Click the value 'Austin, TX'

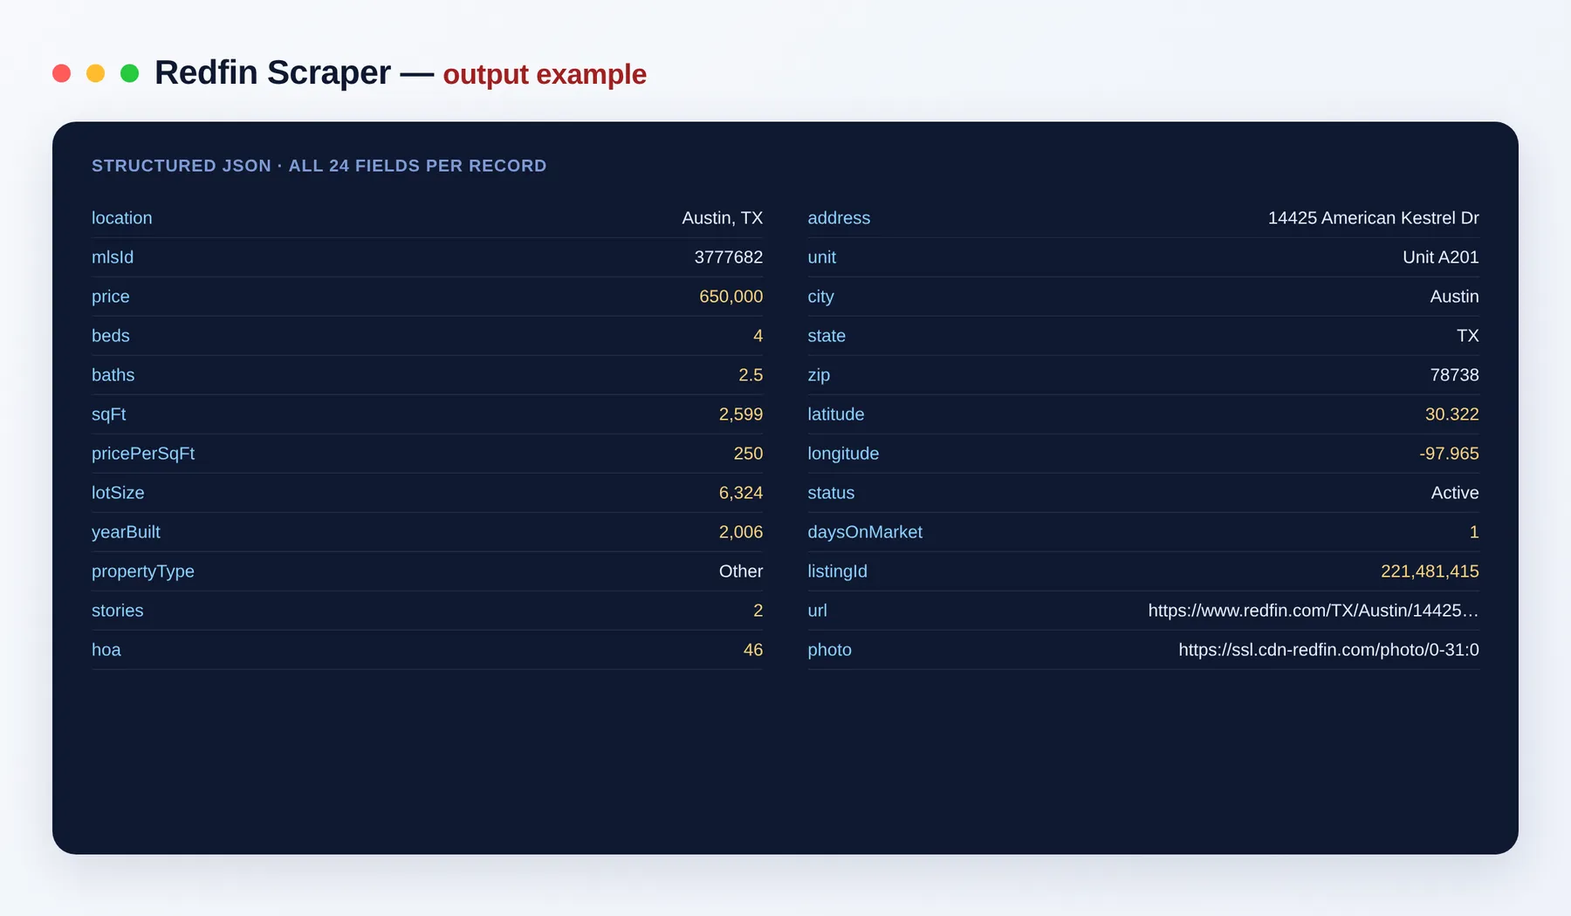click(723, 218)
